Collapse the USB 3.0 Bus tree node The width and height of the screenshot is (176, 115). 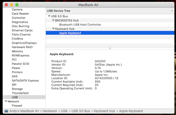click(x=49, y=16)
